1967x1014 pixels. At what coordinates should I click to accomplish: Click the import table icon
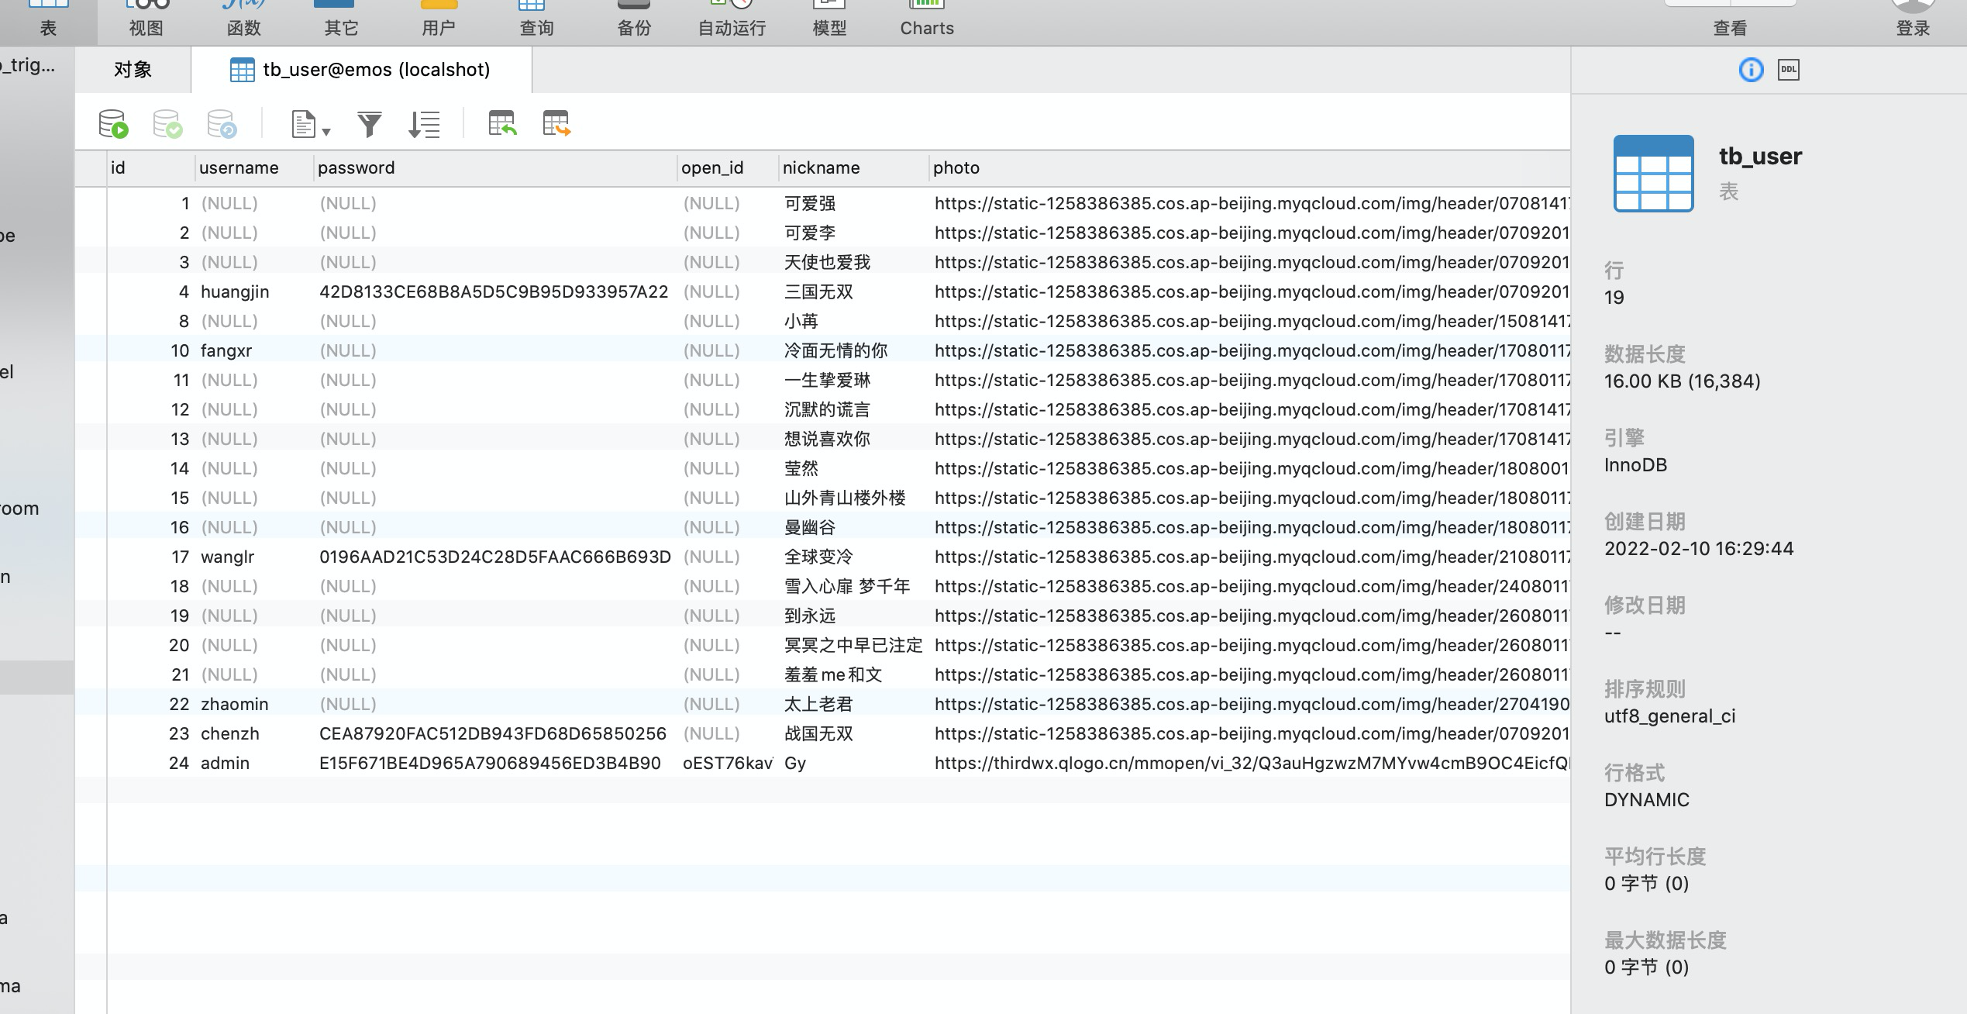502,124
